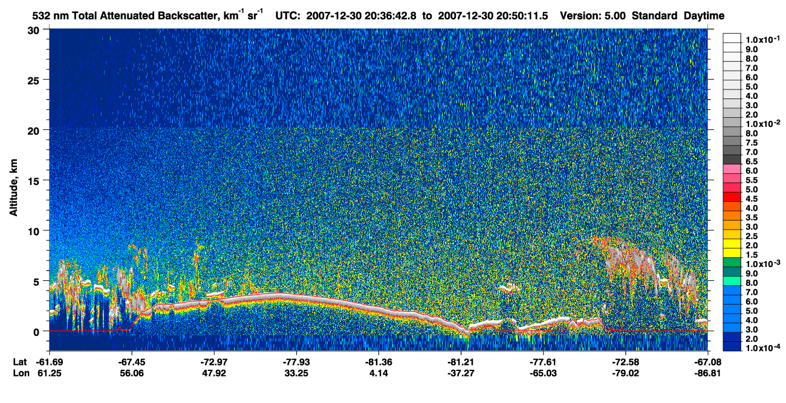This screenshot has height=403, width=786.
Task: Choose the darkest gray swatch above 6.5
Action: [732, 161]
